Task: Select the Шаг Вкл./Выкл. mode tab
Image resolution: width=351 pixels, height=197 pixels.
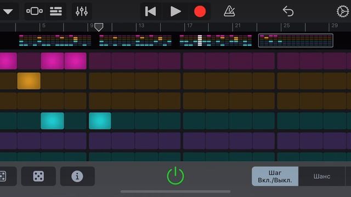Action: 275,176
